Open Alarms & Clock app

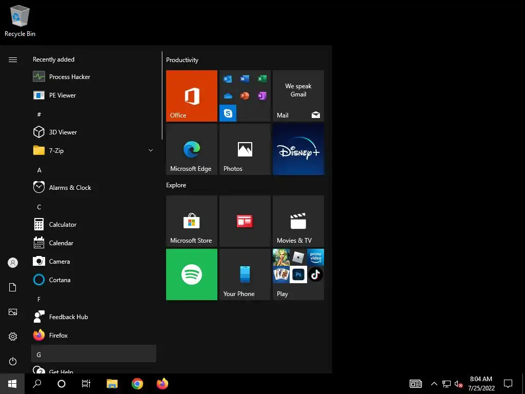[x=94, y=187]
